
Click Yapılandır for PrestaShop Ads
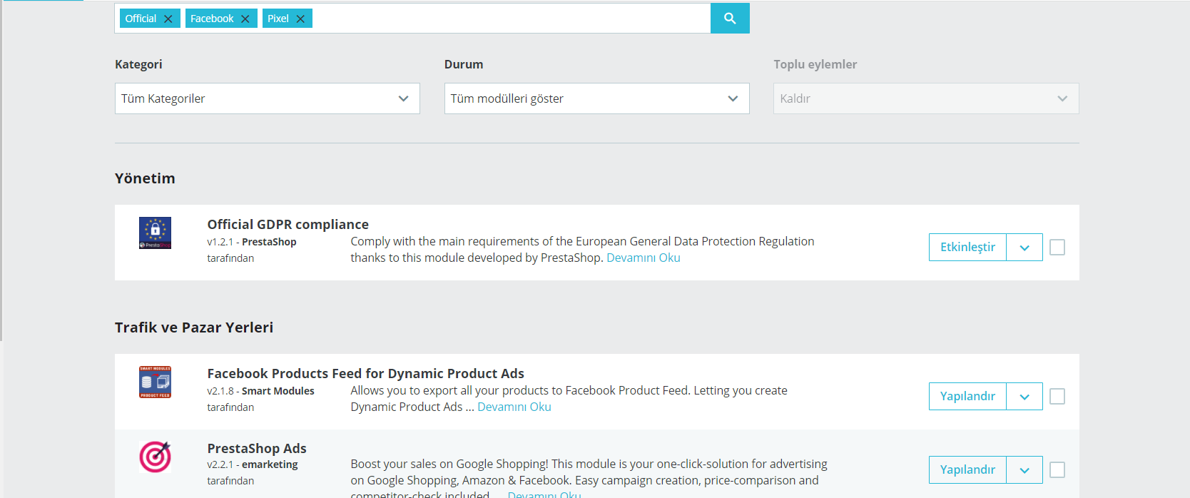pyautogui.click(x=967, y=470)
